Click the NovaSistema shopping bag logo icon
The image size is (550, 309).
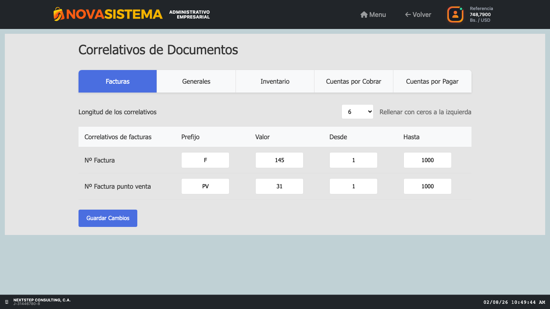point(59,14)
